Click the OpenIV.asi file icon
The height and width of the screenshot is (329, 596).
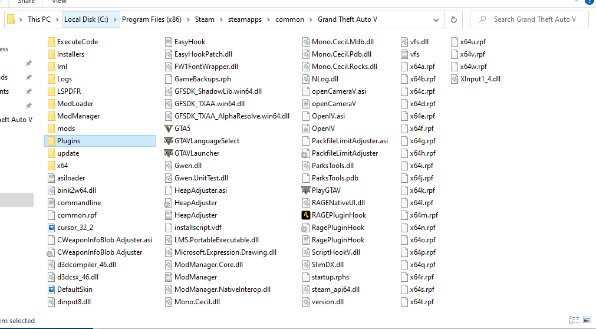[305, 116]
